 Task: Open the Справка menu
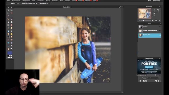(67, 1)
